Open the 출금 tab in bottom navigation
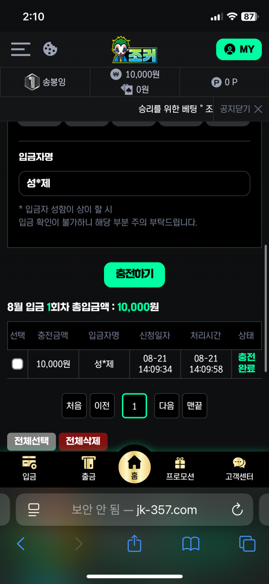The image size is (269, 584). [89, 468]
